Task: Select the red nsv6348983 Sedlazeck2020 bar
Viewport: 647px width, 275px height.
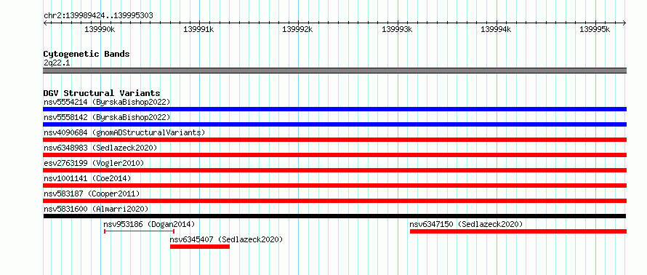Action: [334, 155]
